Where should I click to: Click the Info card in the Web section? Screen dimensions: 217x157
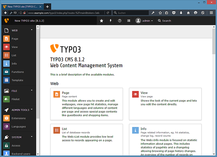tap(165, 140)
